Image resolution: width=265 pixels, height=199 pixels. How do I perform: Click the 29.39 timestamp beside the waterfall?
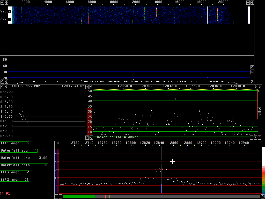(6, 11)
